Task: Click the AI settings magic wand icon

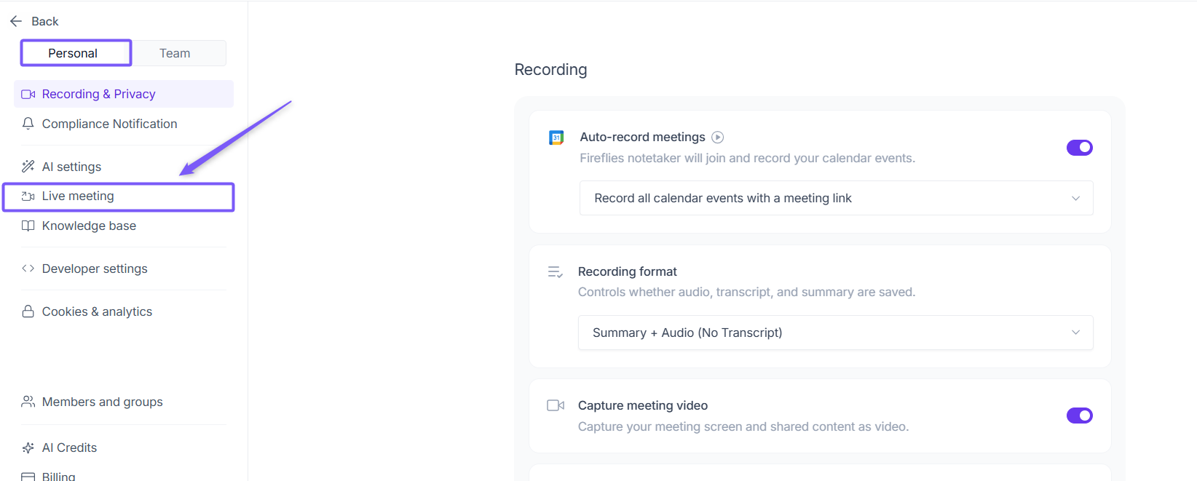Action: [x=28, y=167]
